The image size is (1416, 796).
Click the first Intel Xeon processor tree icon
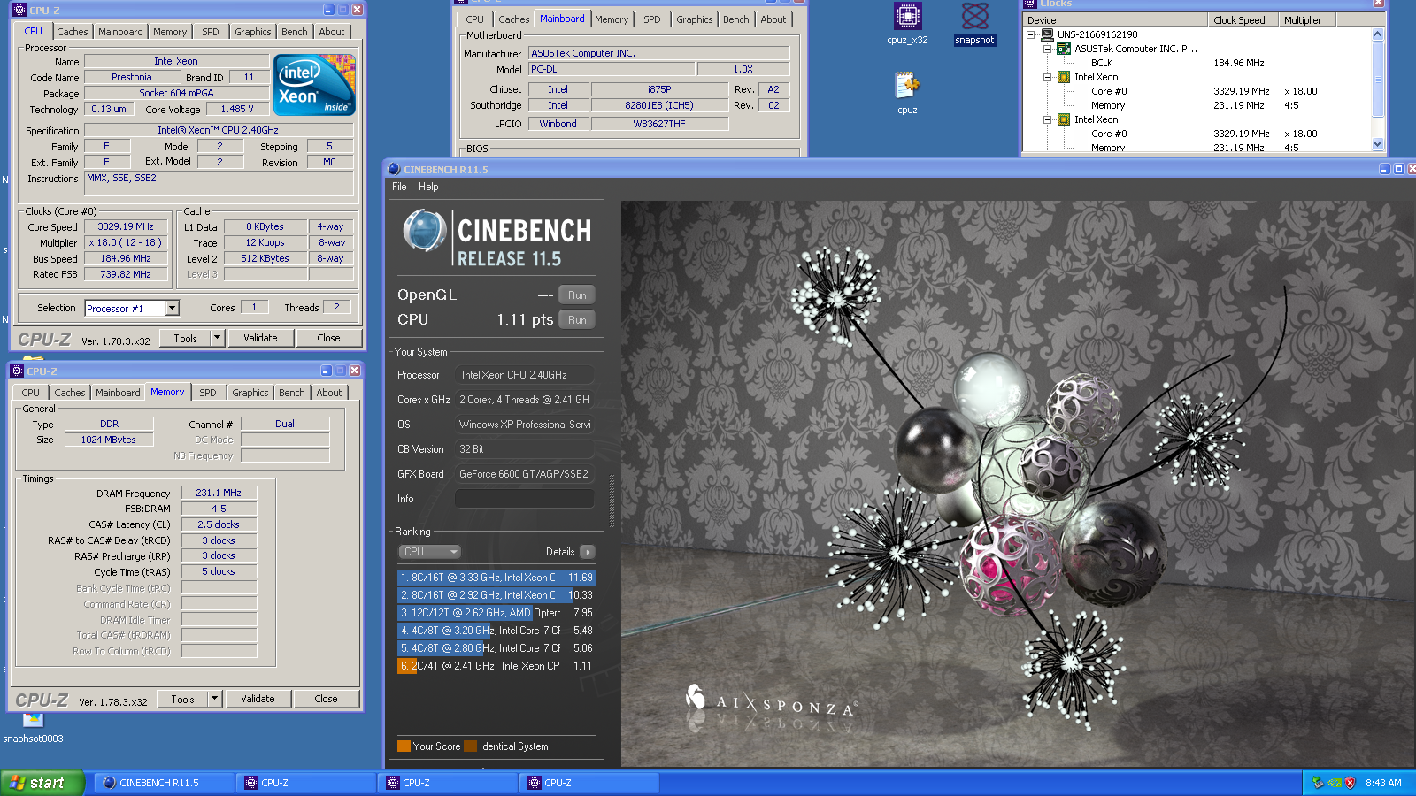[1064, 77]
